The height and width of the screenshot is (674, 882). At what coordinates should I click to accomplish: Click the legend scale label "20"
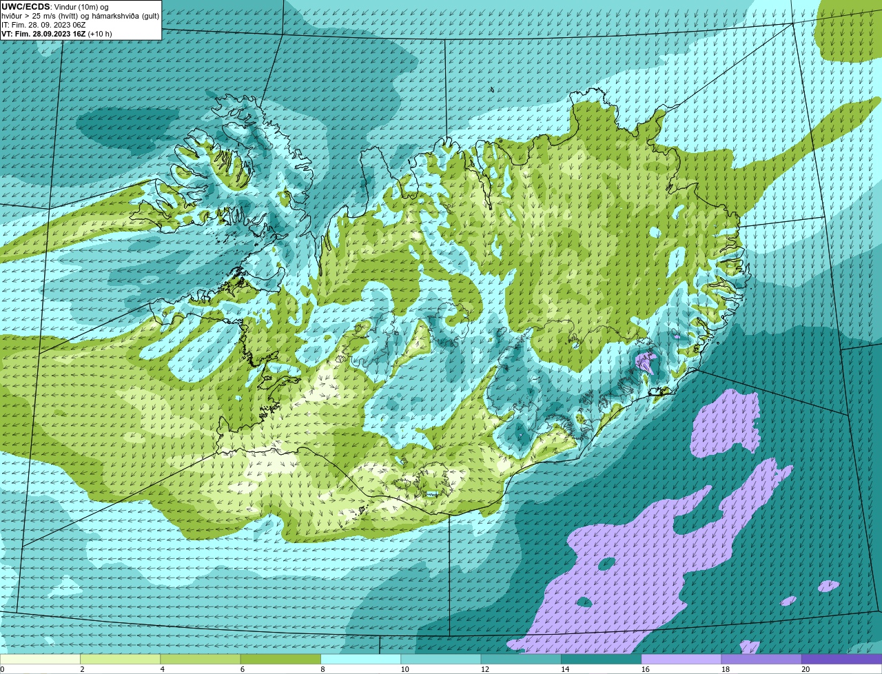click(x=806, y=669)
